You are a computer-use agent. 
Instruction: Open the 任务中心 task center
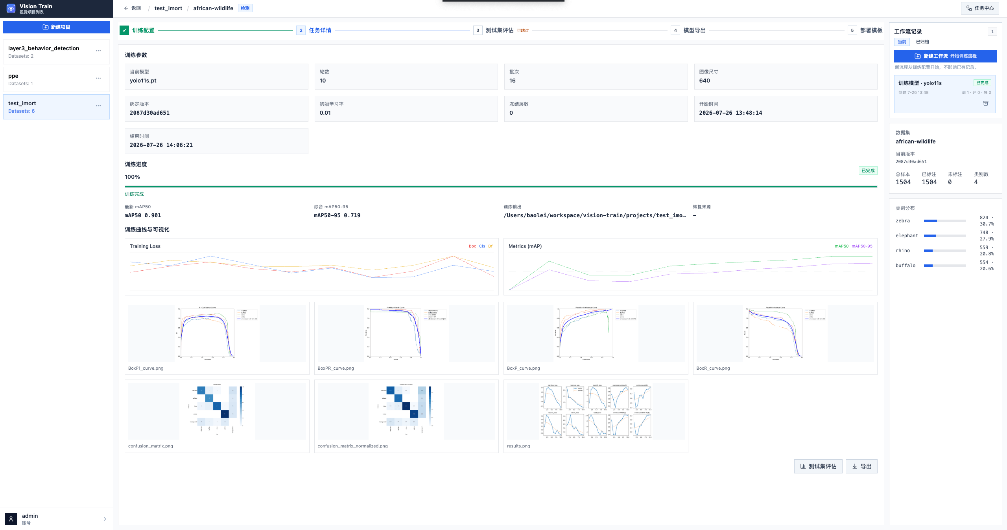click(980, 8)
